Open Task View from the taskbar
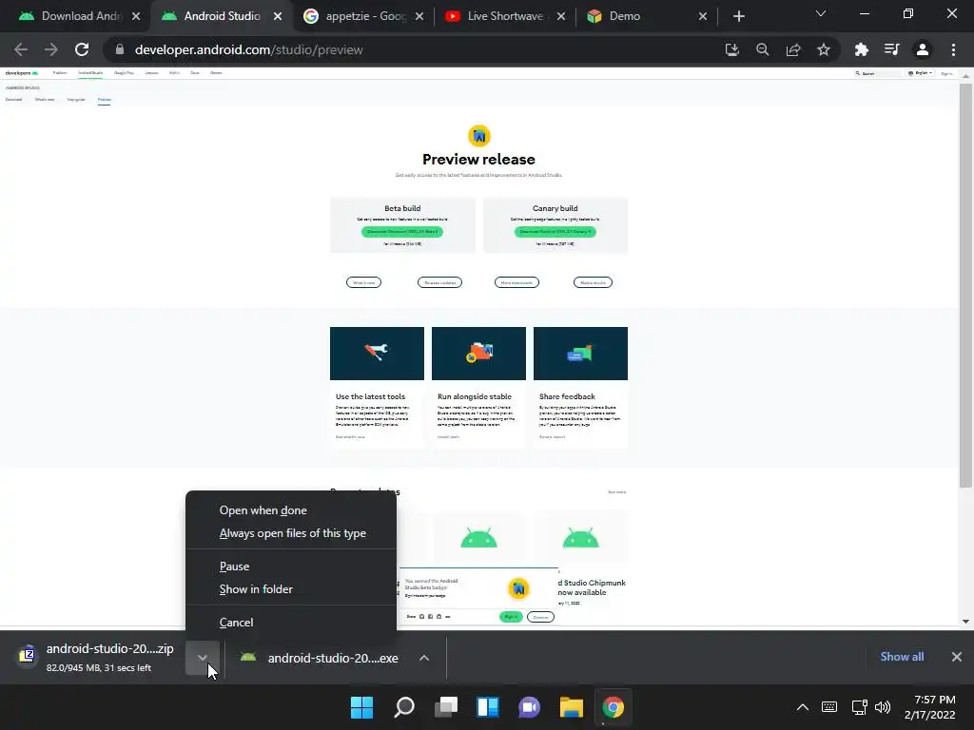 pos(446,707)
